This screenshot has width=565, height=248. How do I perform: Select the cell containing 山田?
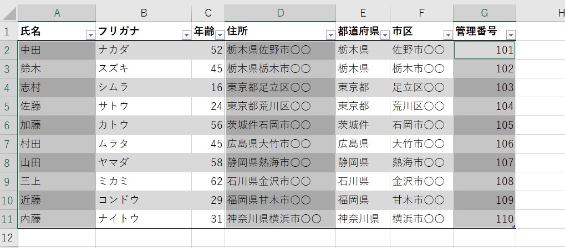pyautogui.click(x=57, y=162)
